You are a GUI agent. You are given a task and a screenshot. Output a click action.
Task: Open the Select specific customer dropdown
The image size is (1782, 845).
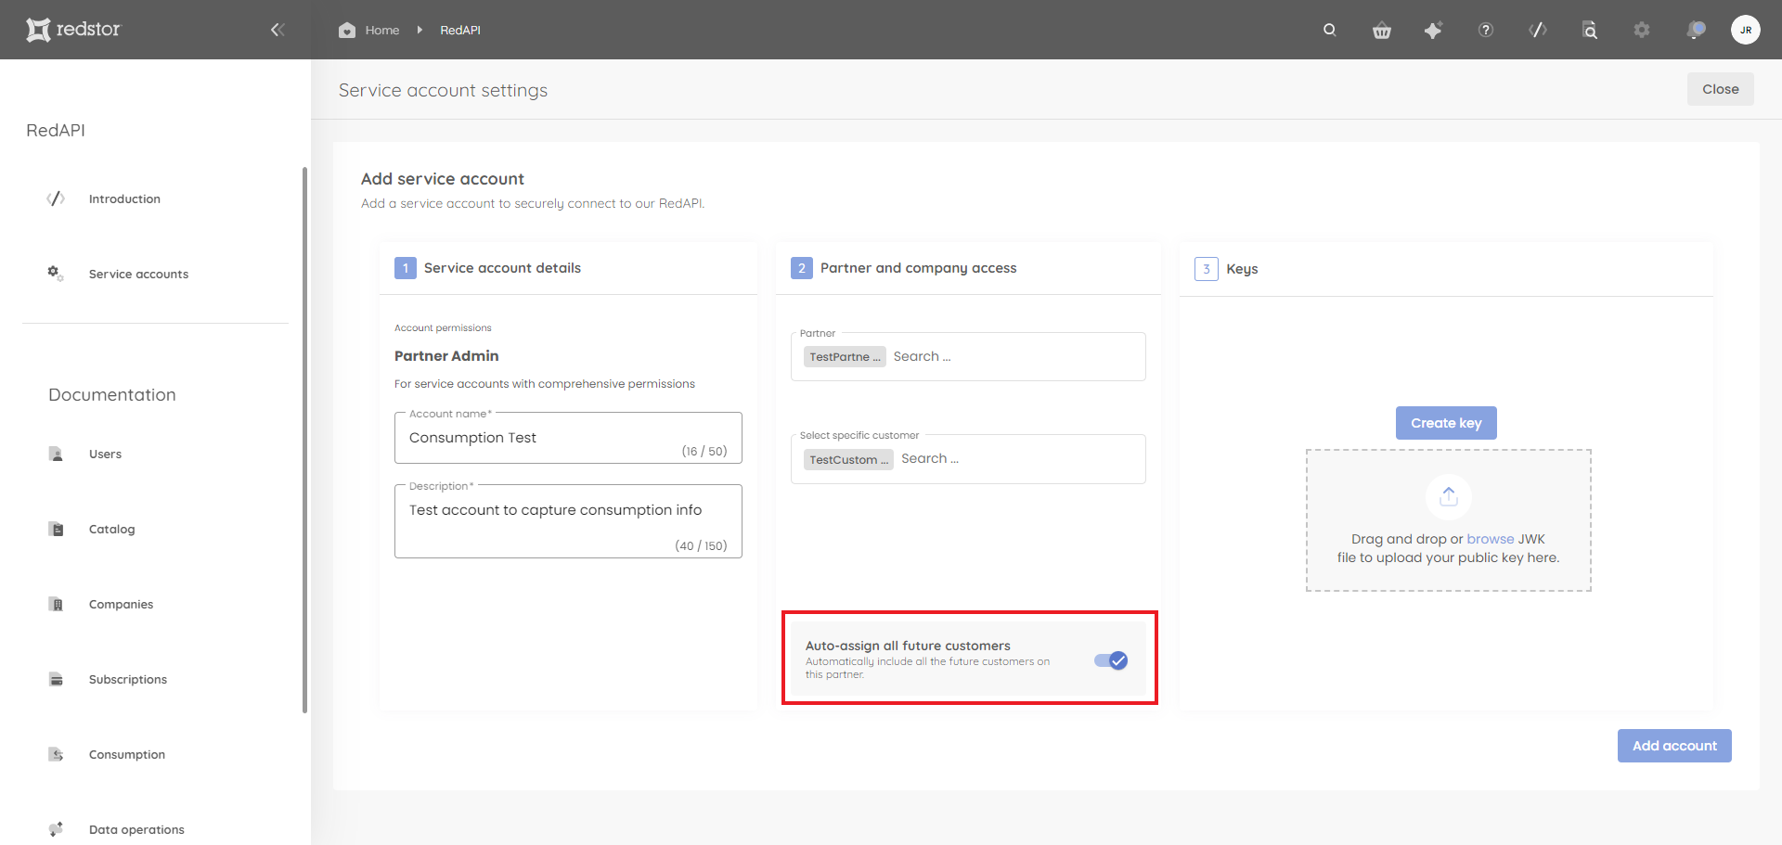click(968, 459)
